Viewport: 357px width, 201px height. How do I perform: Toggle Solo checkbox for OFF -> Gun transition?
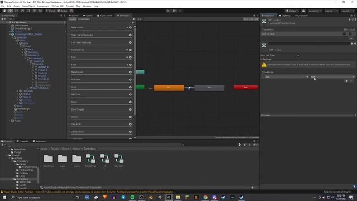tap(345, 34)
